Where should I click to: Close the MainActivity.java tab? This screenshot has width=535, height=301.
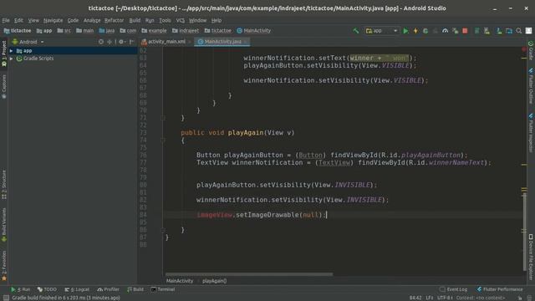click(246, 42)
